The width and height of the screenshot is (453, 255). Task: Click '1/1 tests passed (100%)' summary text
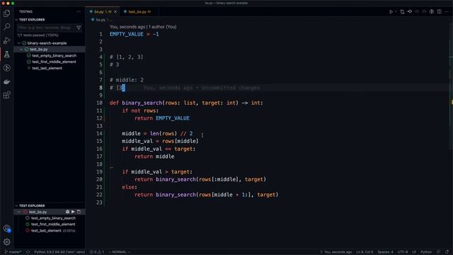click(38, 35)
